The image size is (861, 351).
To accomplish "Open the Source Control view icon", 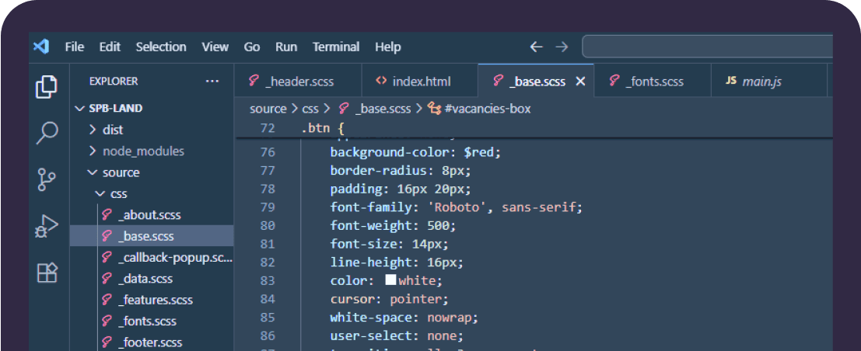I will [x=47, y=179].
